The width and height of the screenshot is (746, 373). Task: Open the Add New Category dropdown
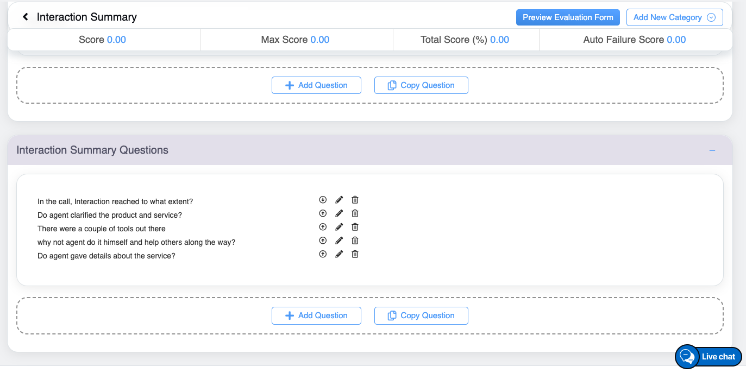tap(674, 17)
